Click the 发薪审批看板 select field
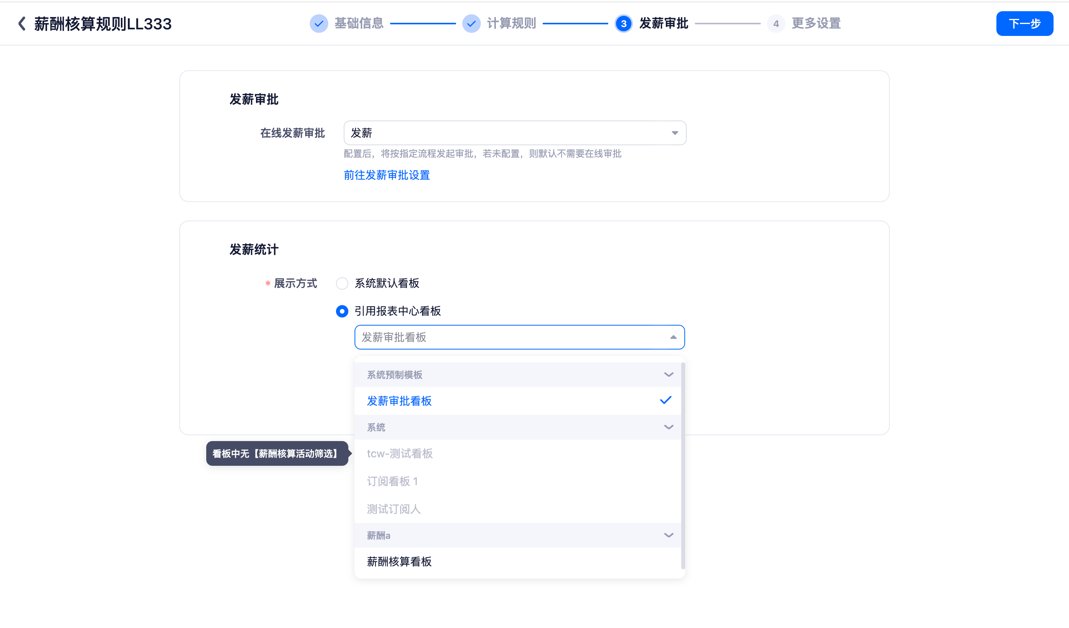Screen dimensions: 1069x628 [519, 337]
